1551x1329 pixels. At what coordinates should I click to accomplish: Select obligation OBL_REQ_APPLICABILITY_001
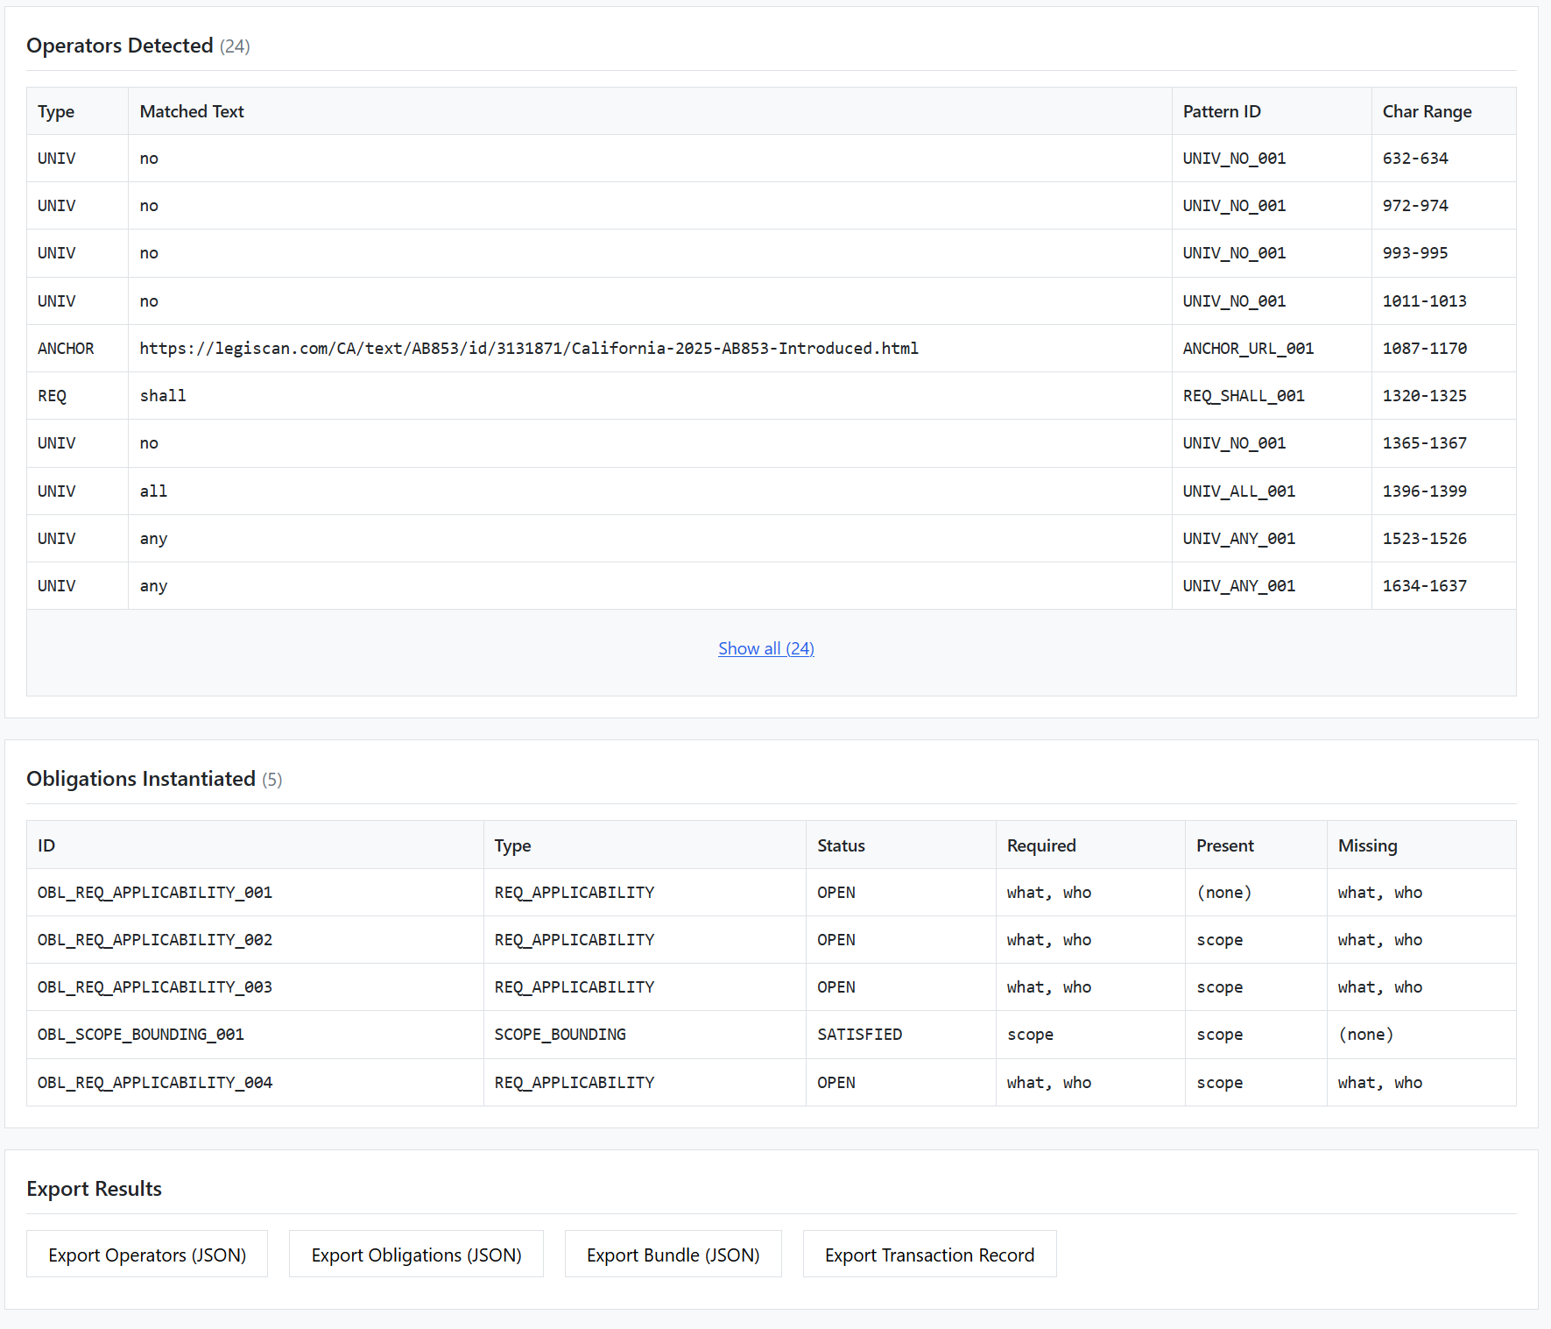155,892
